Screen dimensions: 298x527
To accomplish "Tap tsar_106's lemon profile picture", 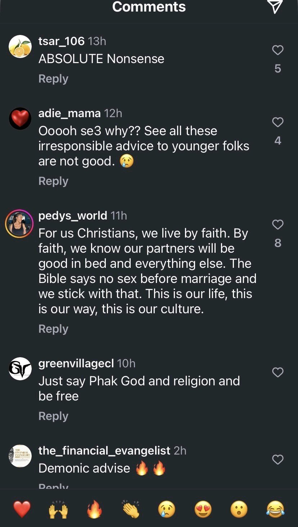I will 20,46.
